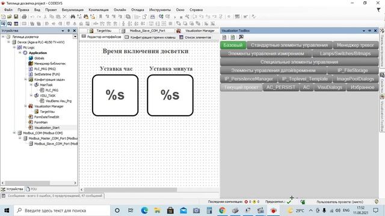This screenshot has height=216, width=385.
Task: Open notification center in system tray
Action: [x=375, y=211]
